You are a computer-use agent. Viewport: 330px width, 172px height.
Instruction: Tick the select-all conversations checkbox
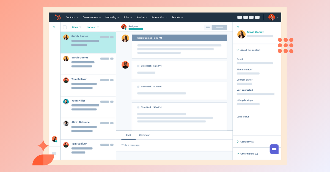tap(65, 27)
